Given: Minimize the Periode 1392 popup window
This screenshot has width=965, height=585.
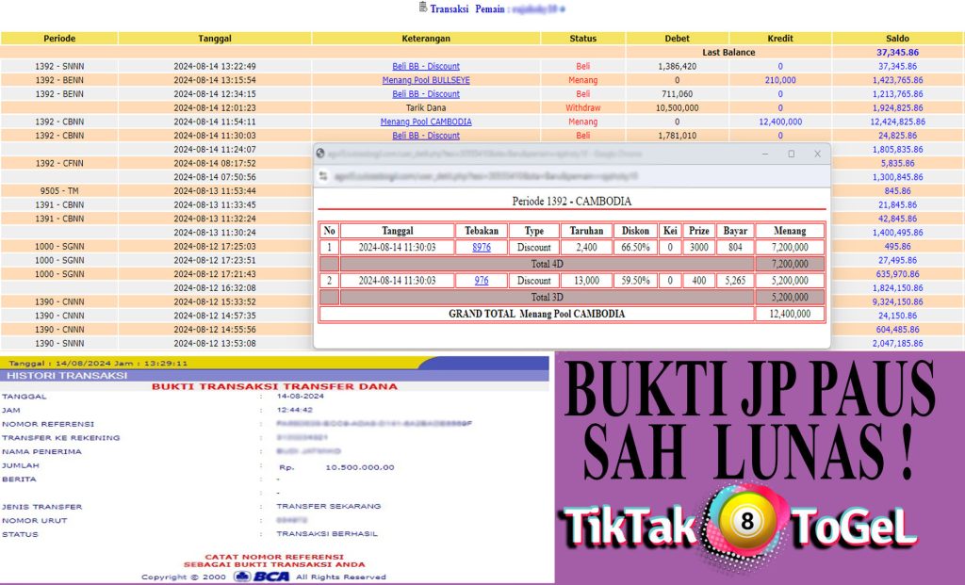Looking at the screenshot, I should tap(765, 154).
